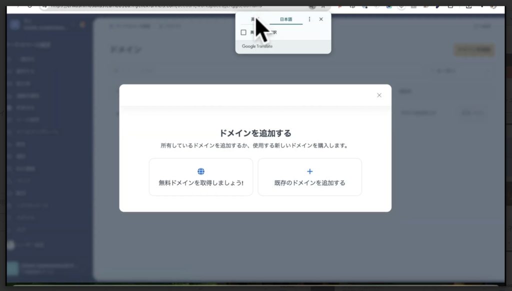Viewport: 512px width, 291px height.
Task: Click the downloads icon in the browser toolbar
Action: pyautogui.click(x=469, y=5)
